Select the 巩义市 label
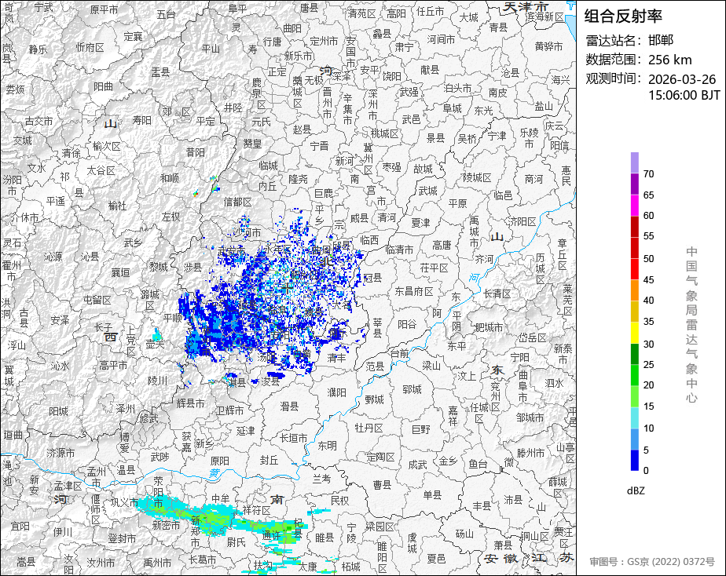The height and width of the screenshot is (576, 726). tap(124, 502)
